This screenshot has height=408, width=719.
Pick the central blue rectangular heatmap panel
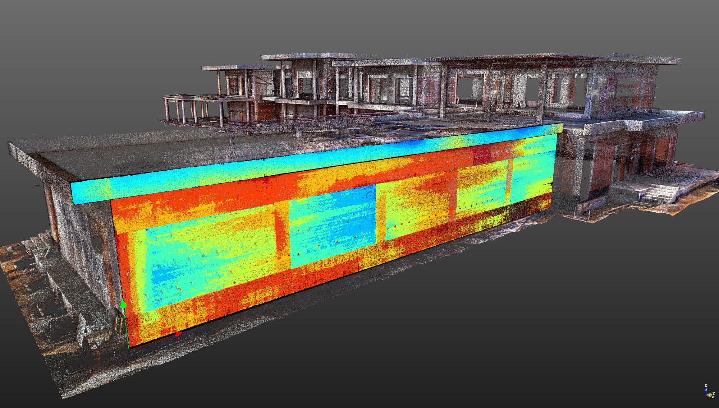(333, 228)
